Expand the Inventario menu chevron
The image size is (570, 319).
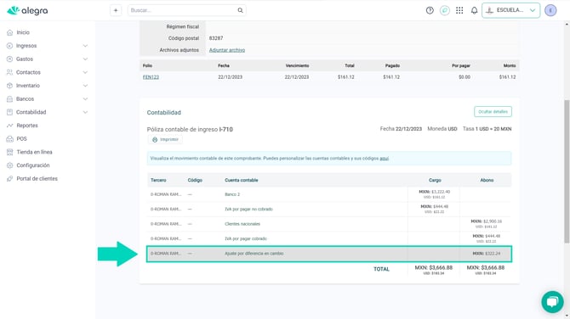[85, 86]
